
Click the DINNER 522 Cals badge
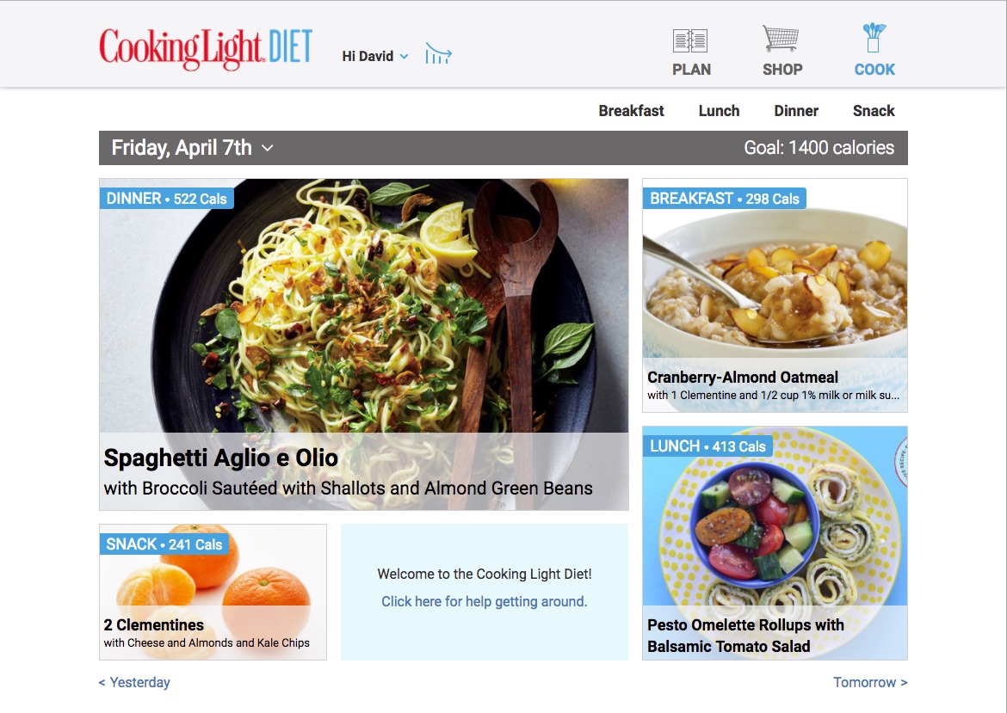tap(166, 199)
